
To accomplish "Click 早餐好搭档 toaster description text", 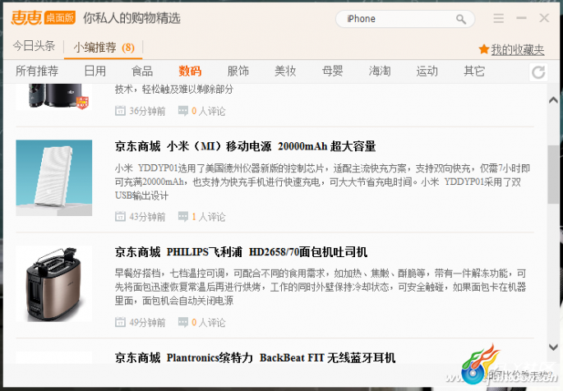I will [x=321, y=287].
